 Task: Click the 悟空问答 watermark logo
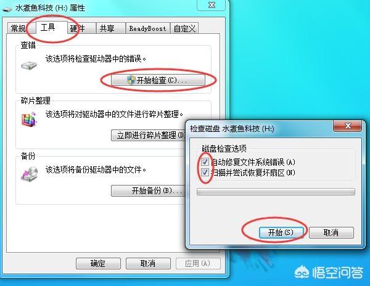(329, 273)
